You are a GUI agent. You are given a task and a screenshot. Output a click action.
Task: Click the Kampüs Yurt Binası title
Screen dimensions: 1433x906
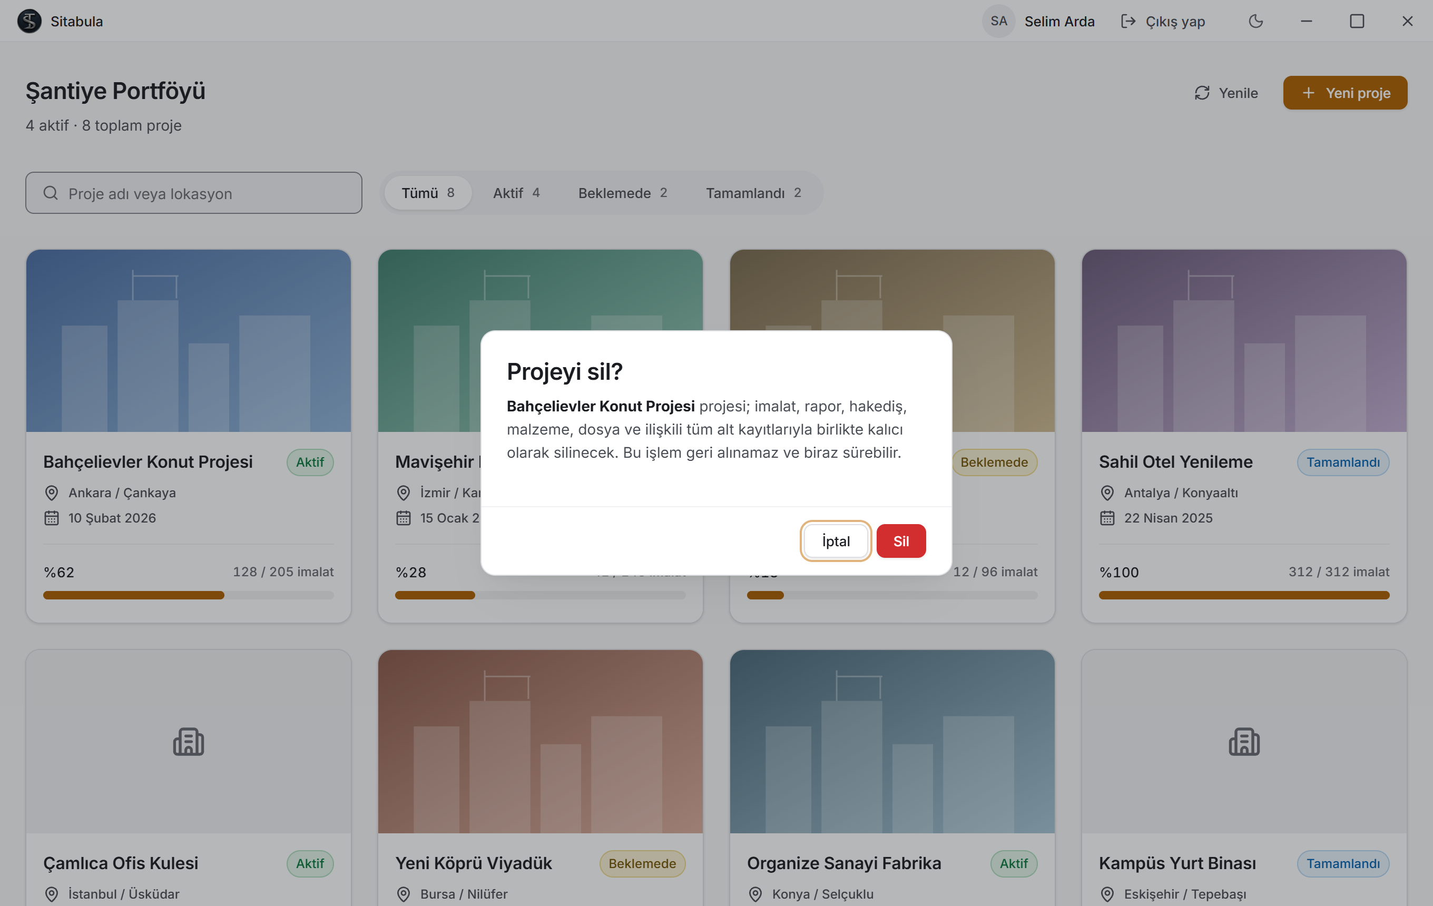click(x=1177, y=863)
